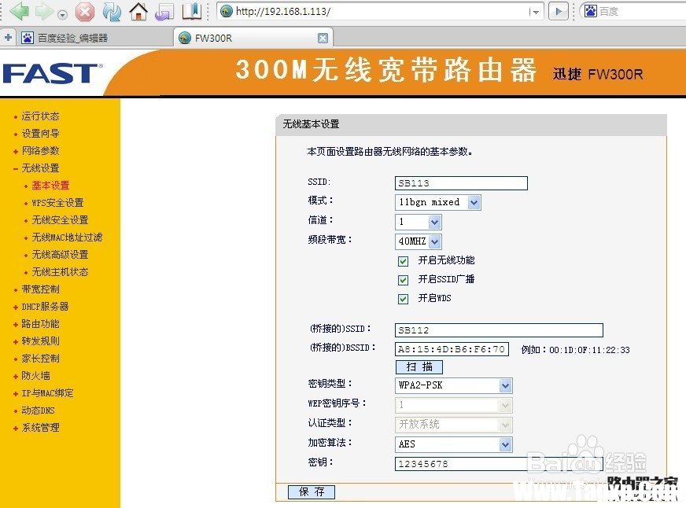
Task: Click the address bar URL field
Action: point(380,11)
